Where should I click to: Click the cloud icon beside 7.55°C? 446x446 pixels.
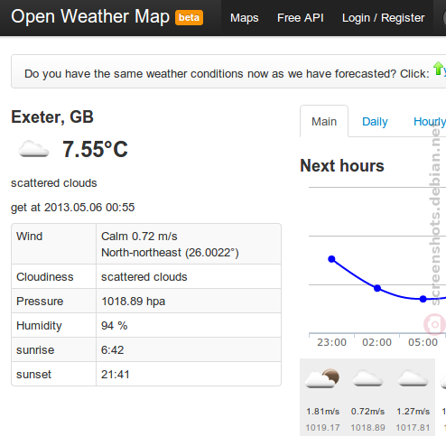click(x=33, y=149)
